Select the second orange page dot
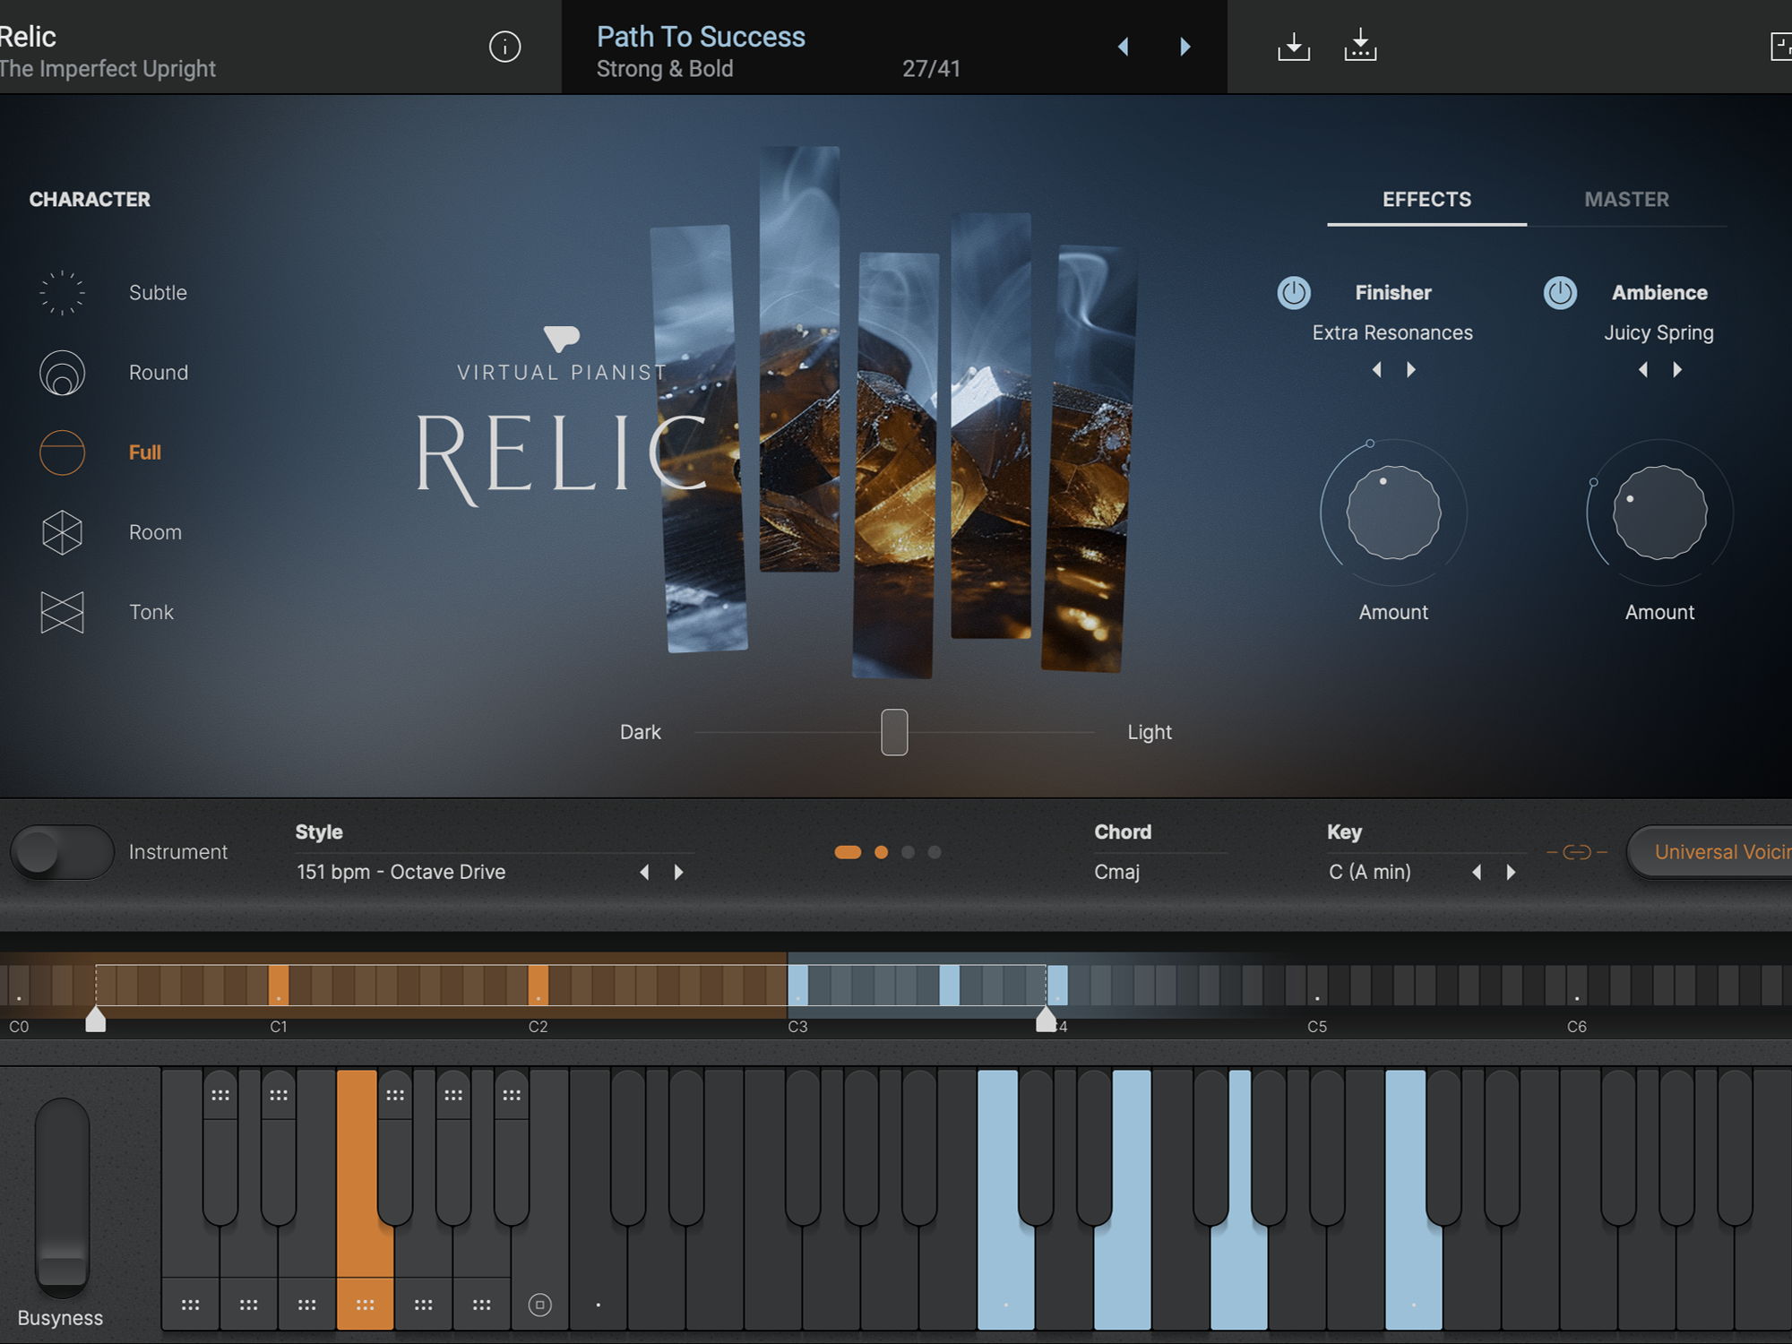The height and width of the screenshot is (1344, 1792). coord(882,852)
